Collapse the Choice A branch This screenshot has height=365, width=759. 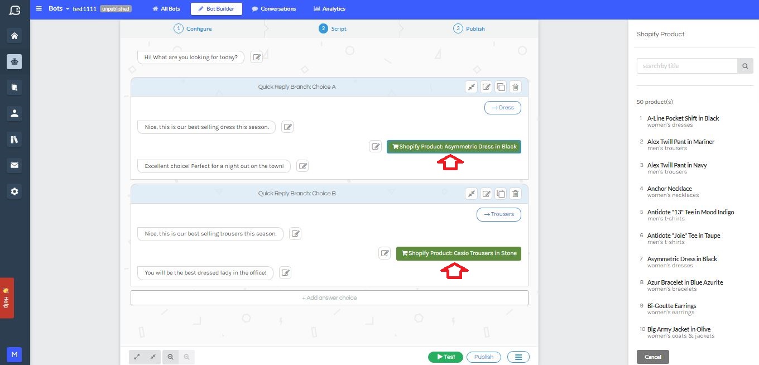pos(472,87)
